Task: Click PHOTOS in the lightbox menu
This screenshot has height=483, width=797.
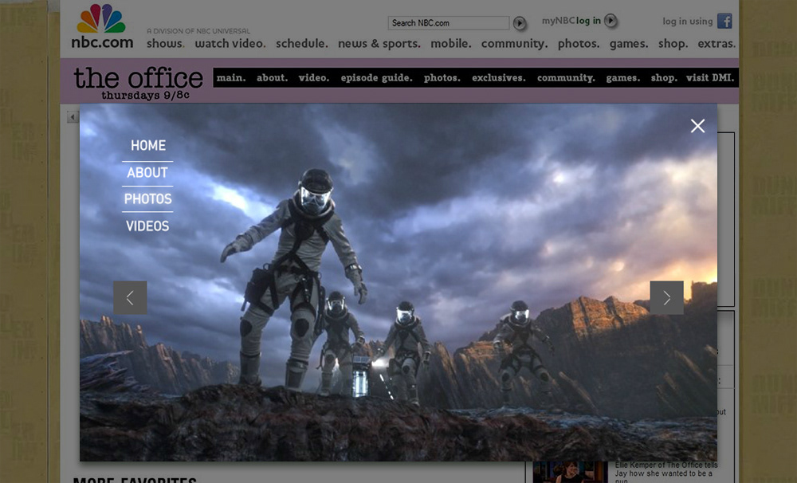Action: 148,198
